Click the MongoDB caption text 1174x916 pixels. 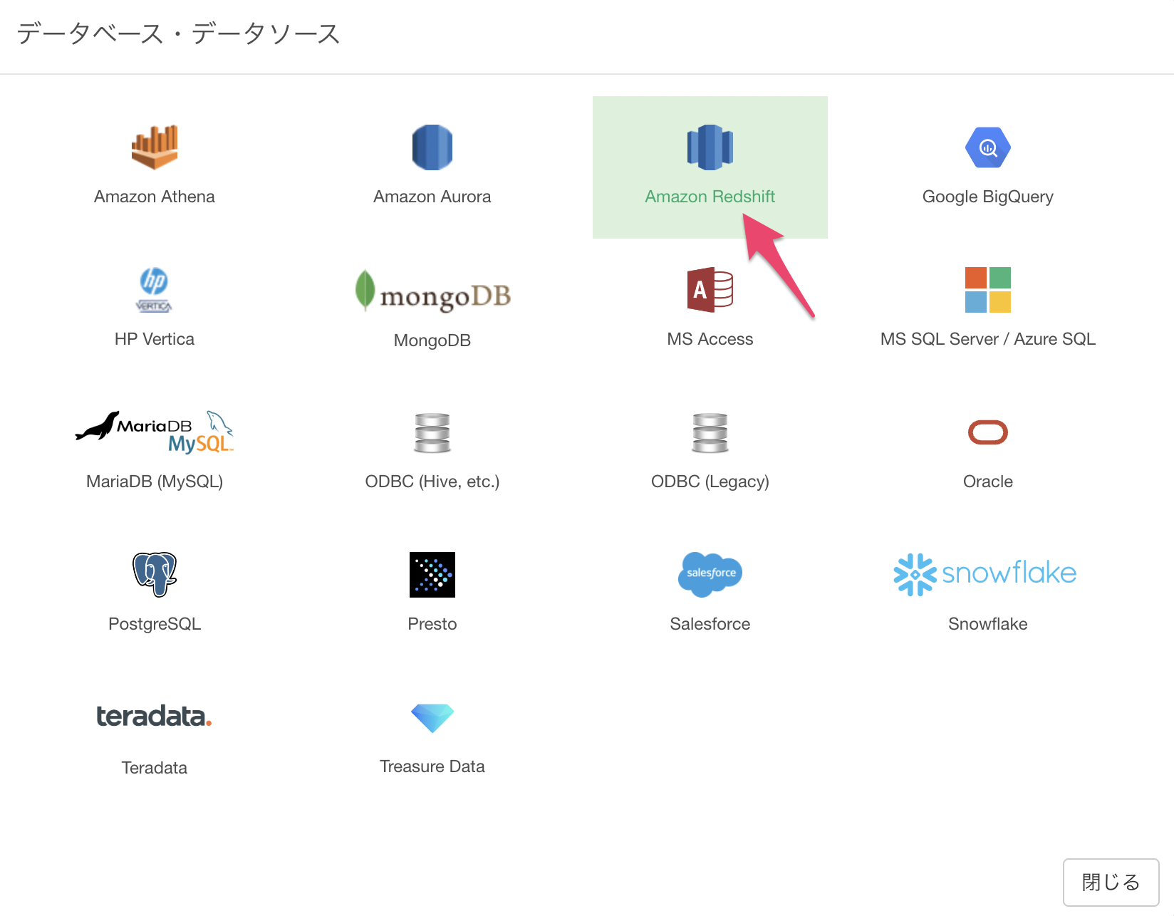(x=432, y=340)
